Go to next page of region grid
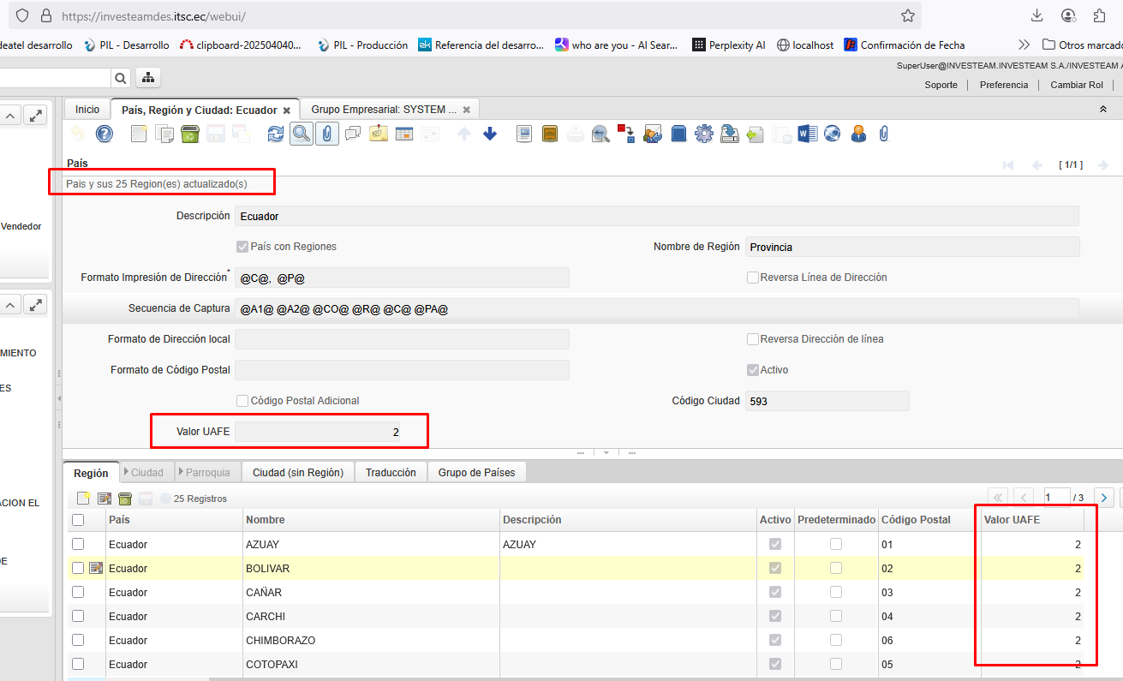 click(1104, 498)
